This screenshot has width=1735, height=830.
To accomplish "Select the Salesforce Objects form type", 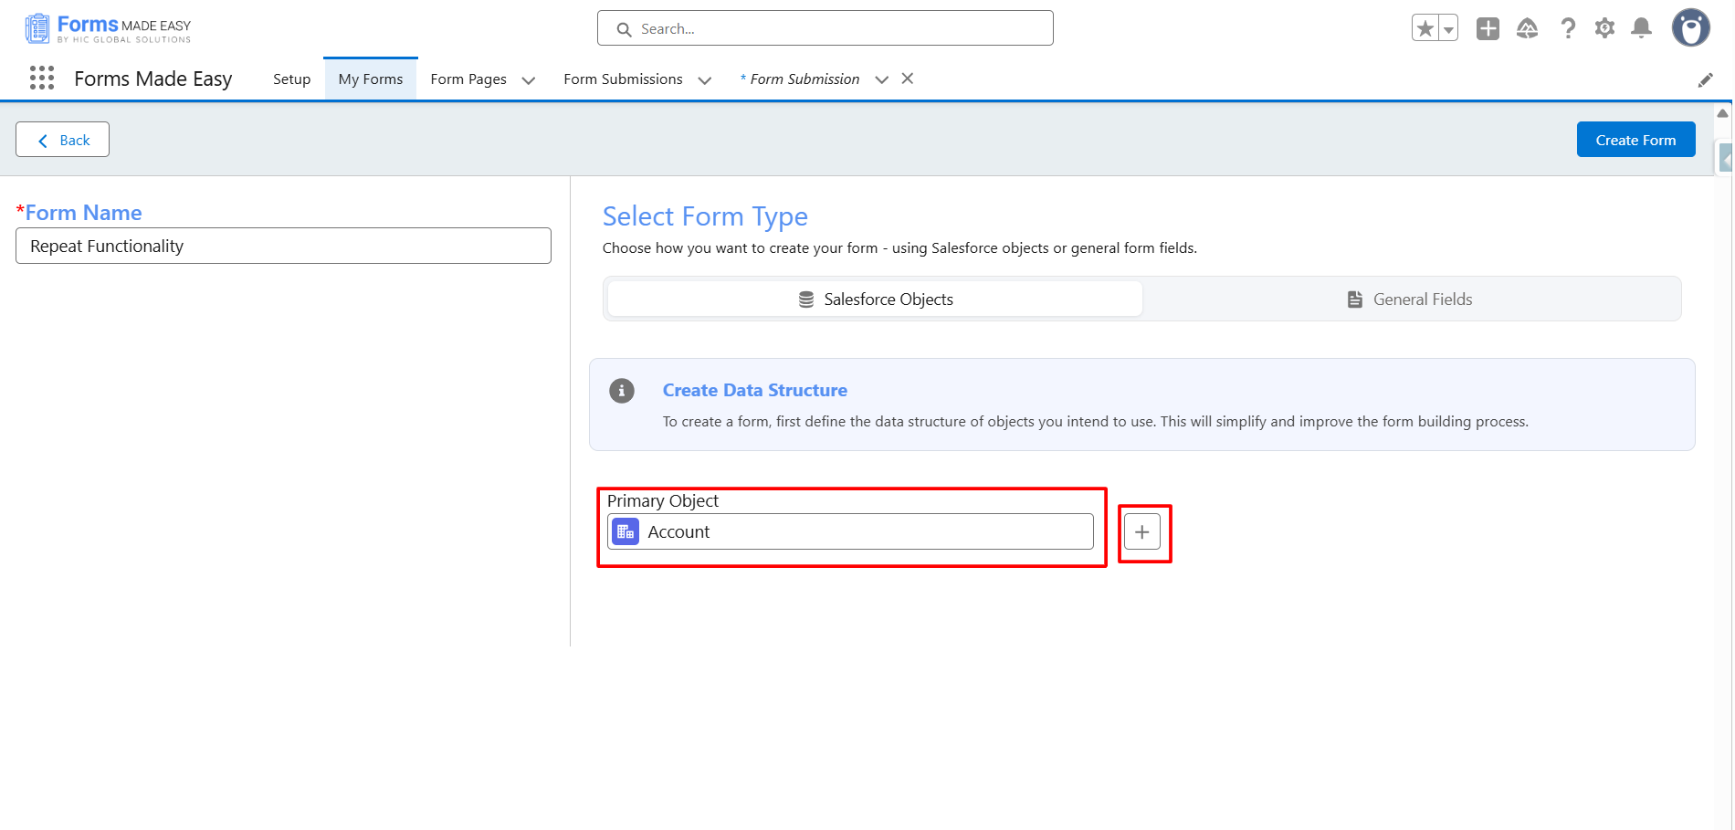I will (x=875, y=299).
